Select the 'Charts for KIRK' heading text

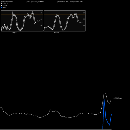[x=38, y=2]
